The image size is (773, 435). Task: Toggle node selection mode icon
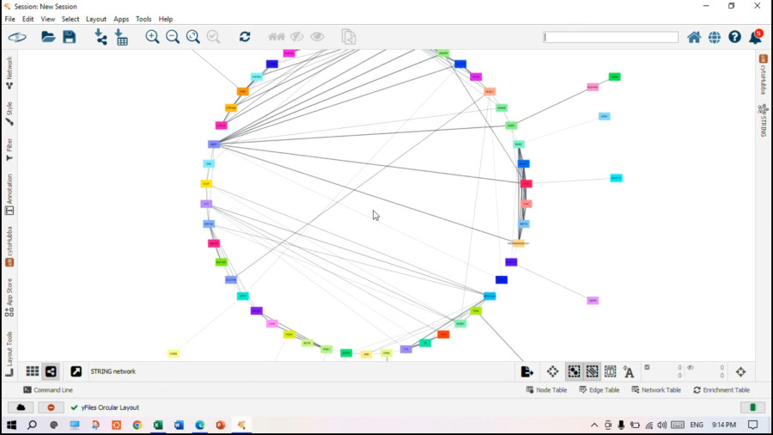click(x=574, y=372)
